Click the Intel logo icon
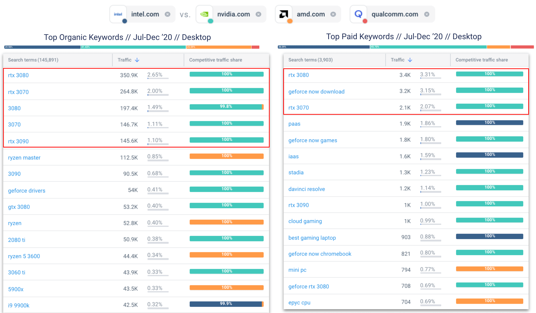The image size is (536, 313). pos(118,14)
